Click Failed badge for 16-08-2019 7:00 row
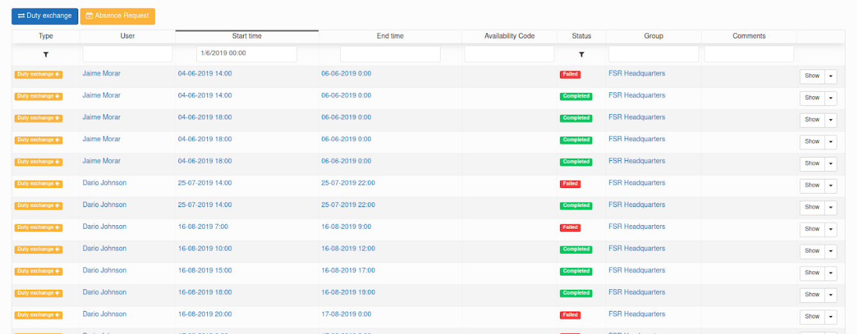This screenshot has width=857, height=334. [570, 228]
